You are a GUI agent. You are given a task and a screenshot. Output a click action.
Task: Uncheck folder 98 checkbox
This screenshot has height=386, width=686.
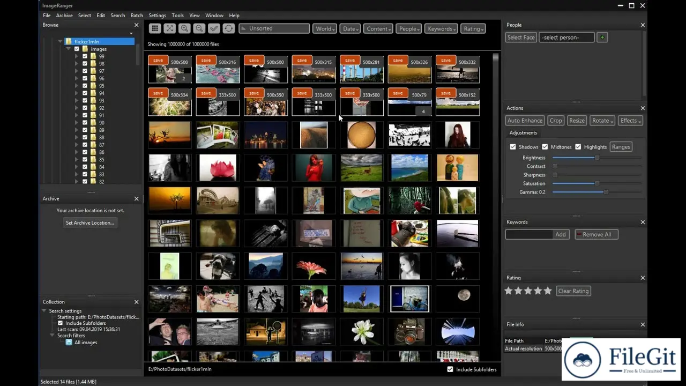pyautogui.click(x=85, y=64)
